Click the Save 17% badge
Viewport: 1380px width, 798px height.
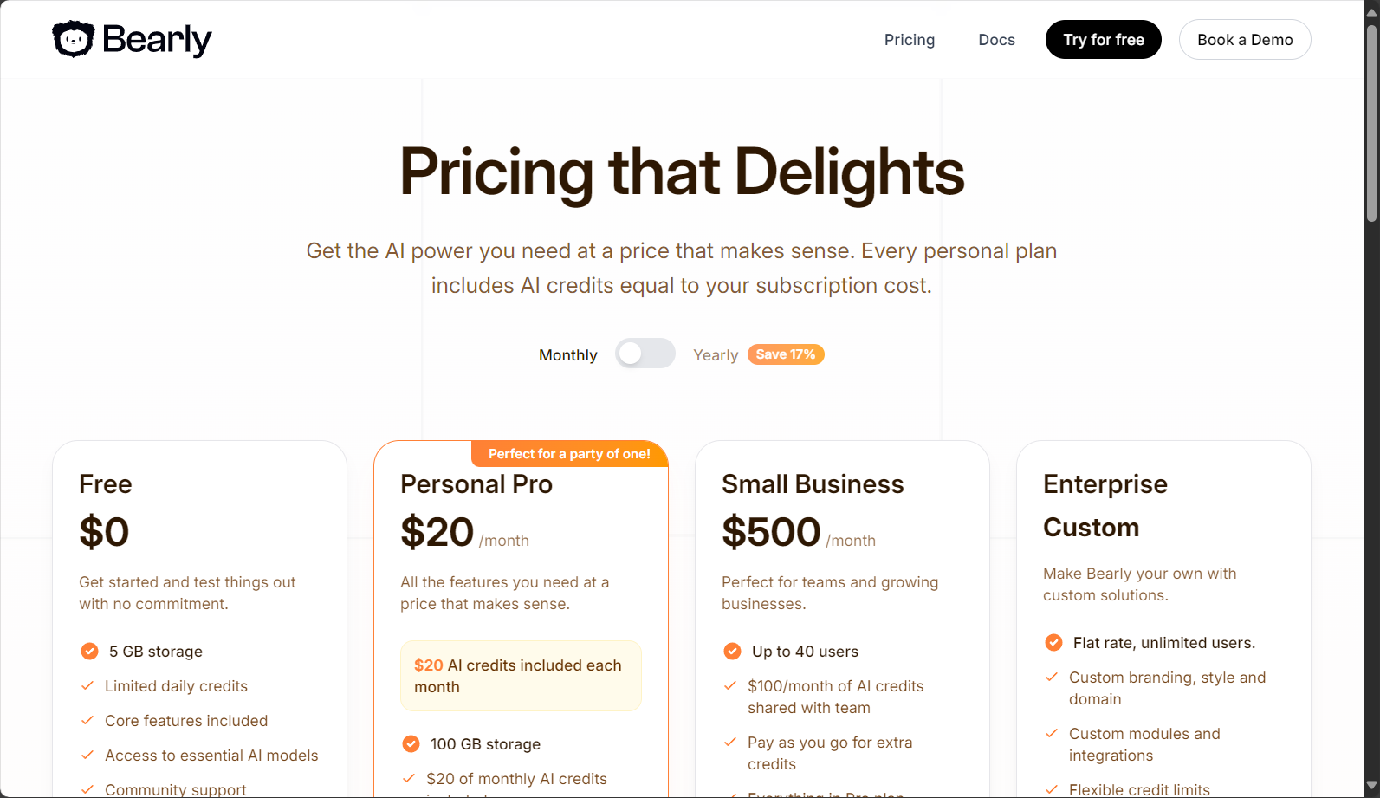[x=786, y=354]
